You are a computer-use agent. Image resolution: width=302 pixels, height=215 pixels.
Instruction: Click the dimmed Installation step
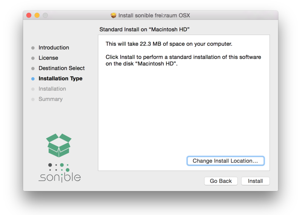pyautogui.click(x=52, y=89)
